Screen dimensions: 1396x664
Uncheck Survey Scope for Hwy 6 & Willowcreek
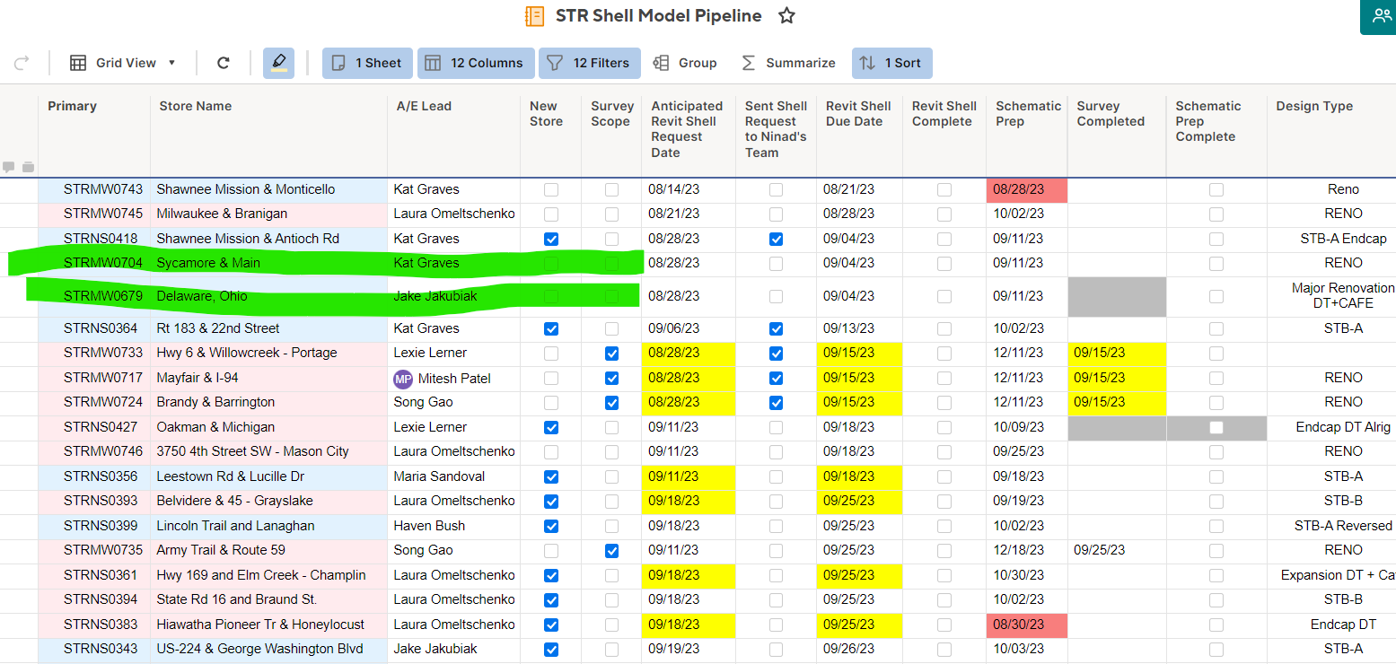(x=611, y=354)
